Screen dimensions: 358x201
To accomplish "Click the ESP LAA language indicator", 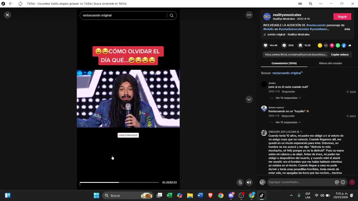I will 308,195.
